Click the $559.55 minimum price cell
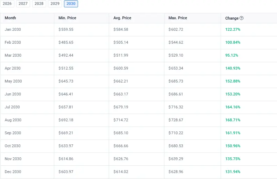Image resolution: width=277 pixels, height=179 pixels. [66, 29]
